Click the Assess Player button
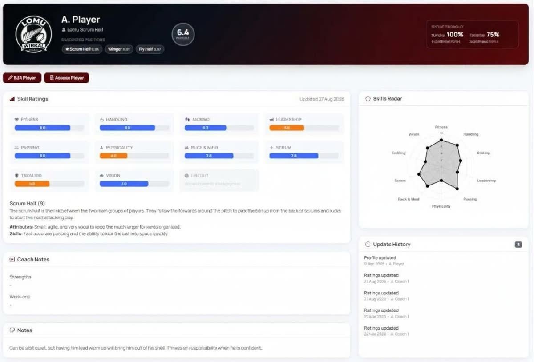 coord(67,78)
